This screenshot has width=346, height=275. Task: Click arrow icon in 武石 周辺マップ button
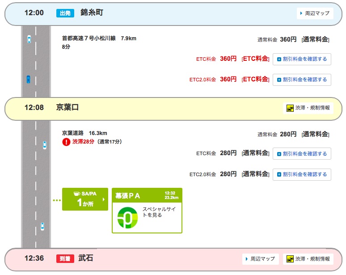[247, 259]
